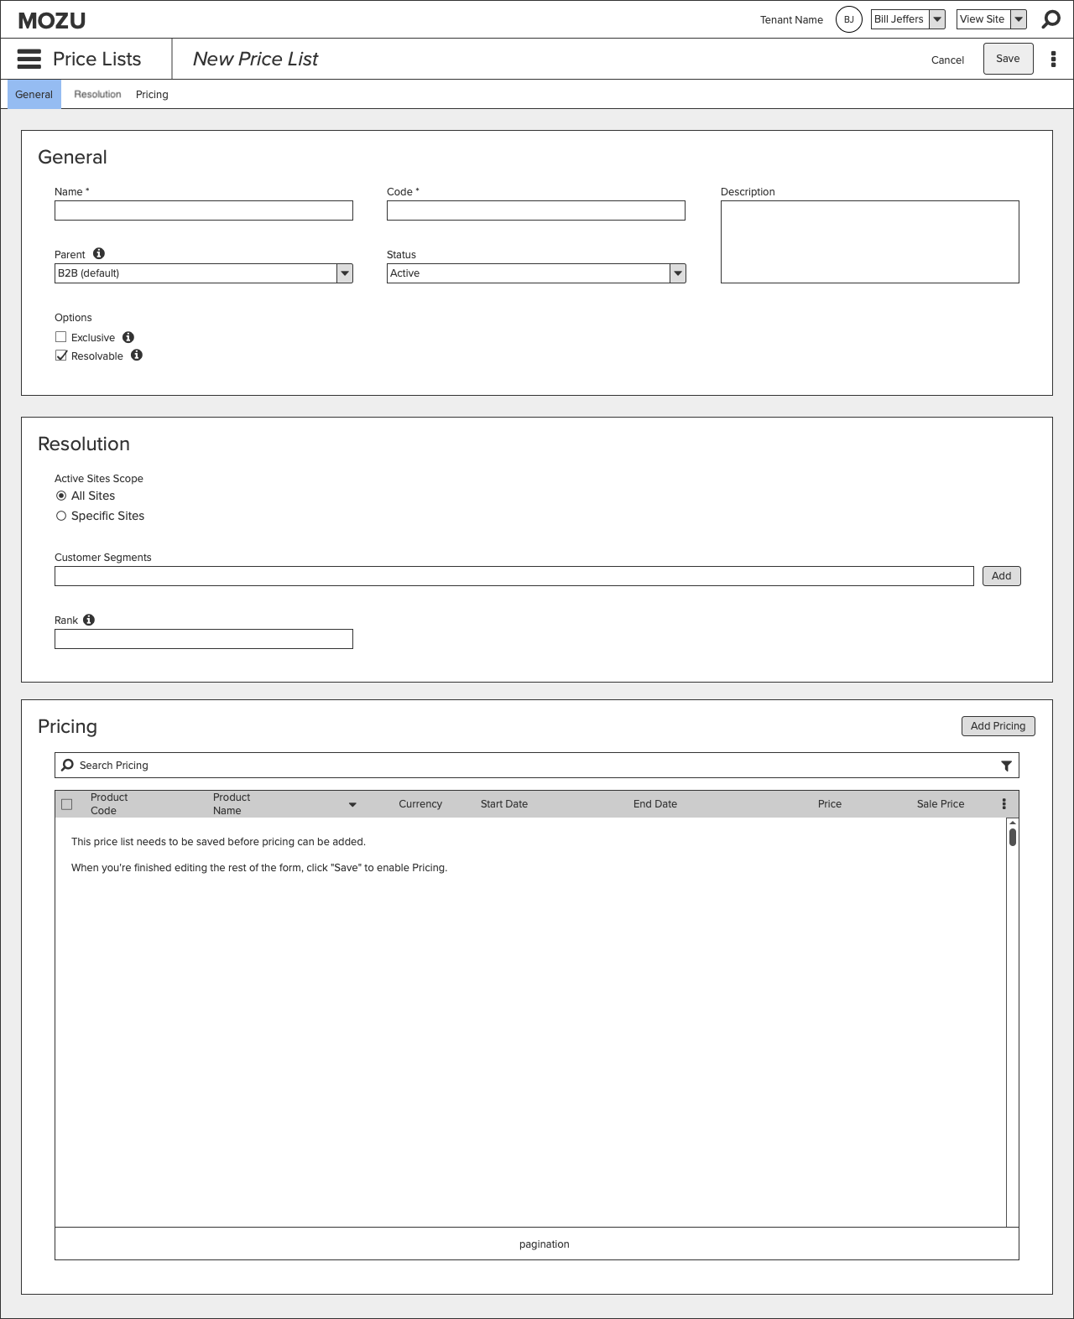Click the Search Pricing field
The height and width of the screenshot is (1319, 1074).
click(537, 766)
